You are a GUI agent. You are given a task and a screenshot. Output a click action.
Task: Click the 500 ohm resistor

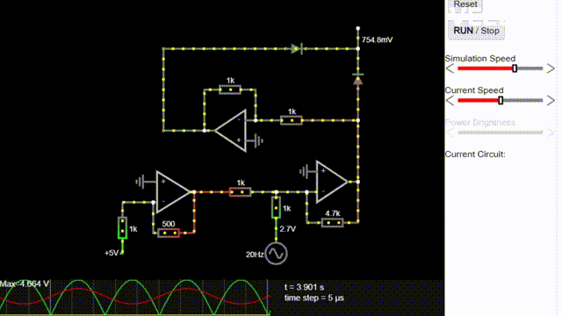[169, 233]
